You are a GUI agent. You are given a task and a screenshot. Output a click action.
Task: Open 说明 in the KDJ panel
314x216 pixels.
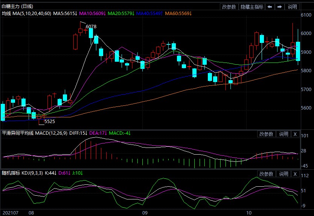tap(283, 174)
